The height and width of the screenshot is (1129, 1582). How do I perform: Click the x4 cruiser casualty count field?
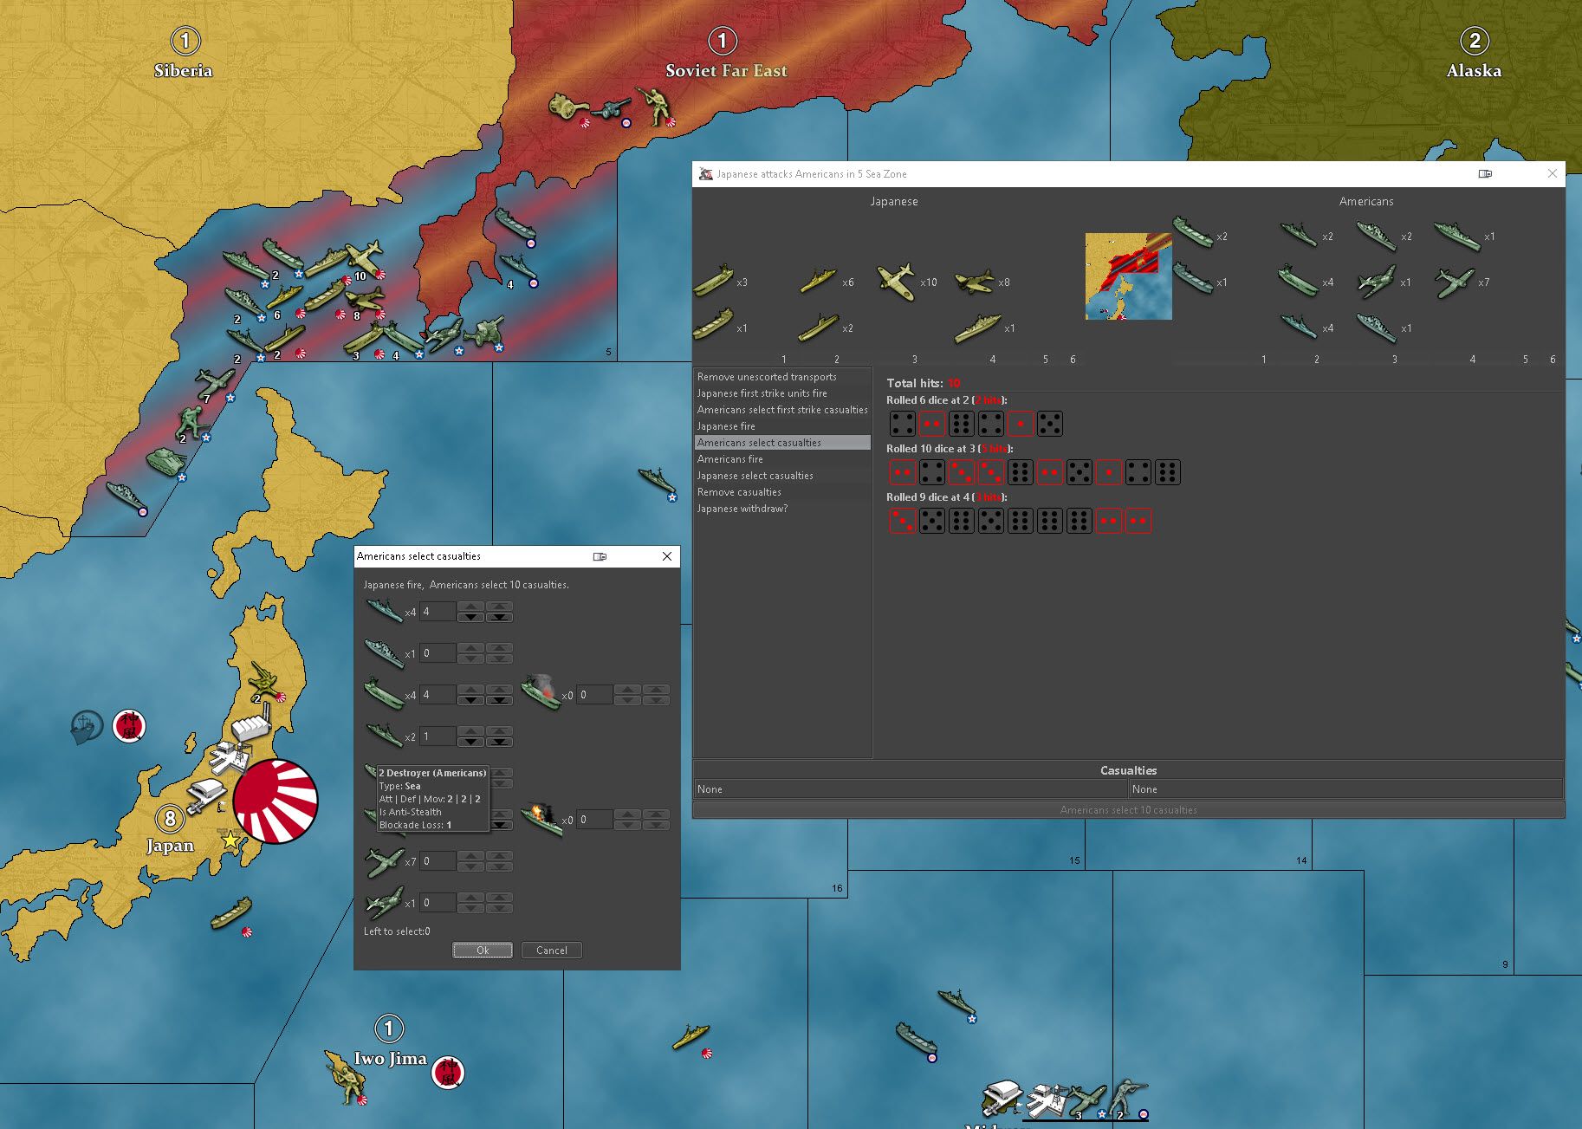(438, 612)
